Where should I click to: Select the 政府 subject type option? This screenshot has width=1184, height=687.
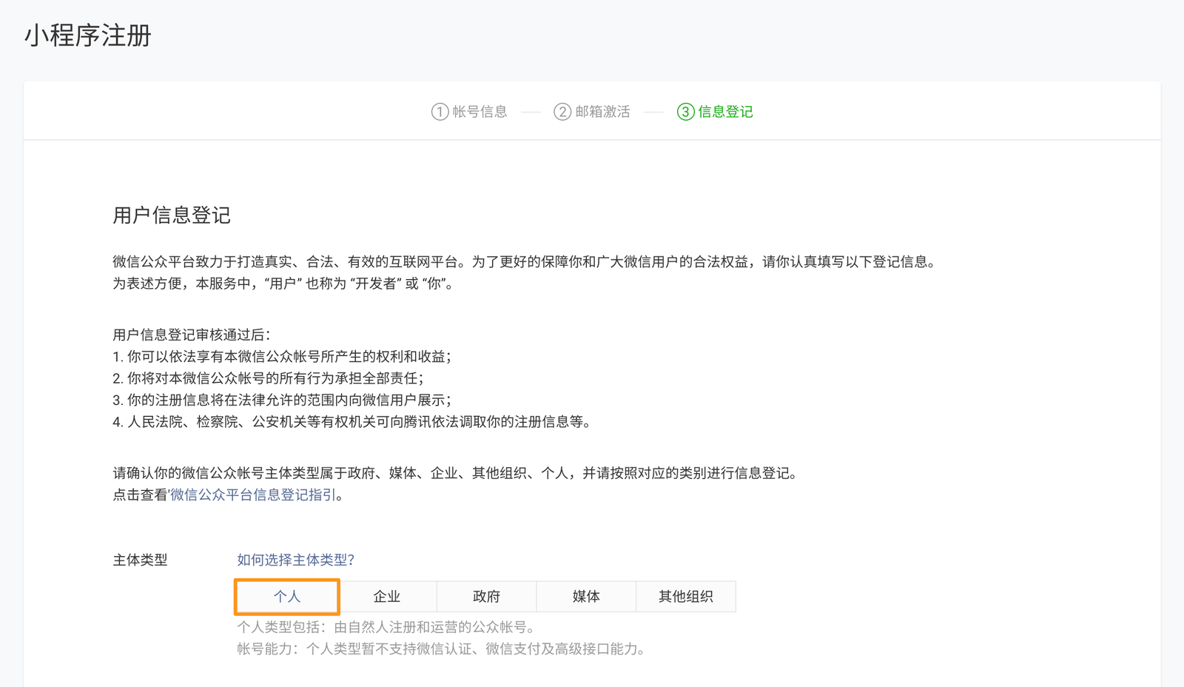[486, 597]
